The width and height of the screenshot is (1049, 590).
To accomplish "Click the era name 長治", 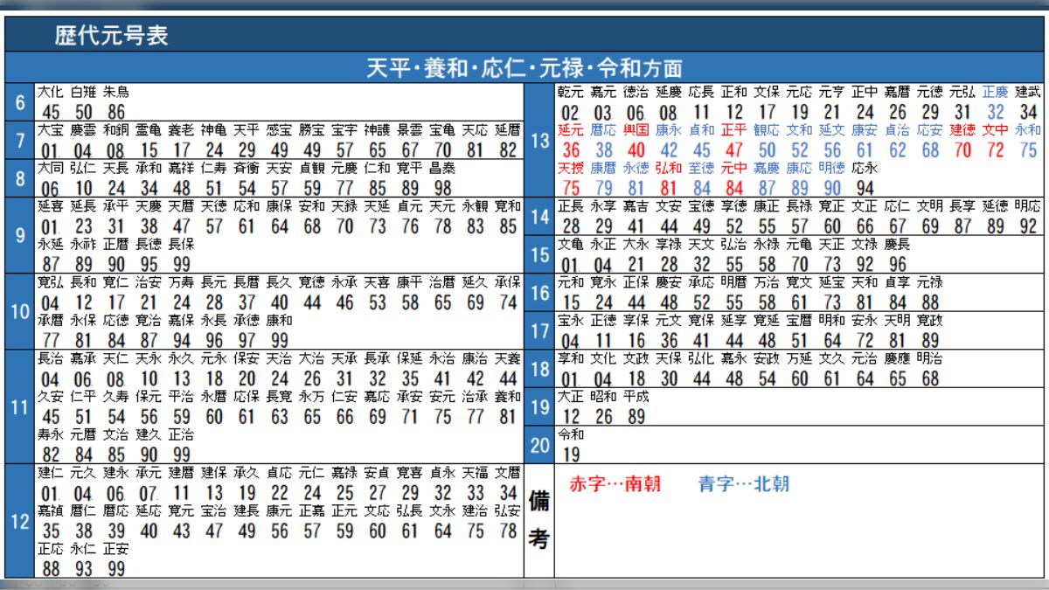I will pyautogui.click(x=51, y=358).
